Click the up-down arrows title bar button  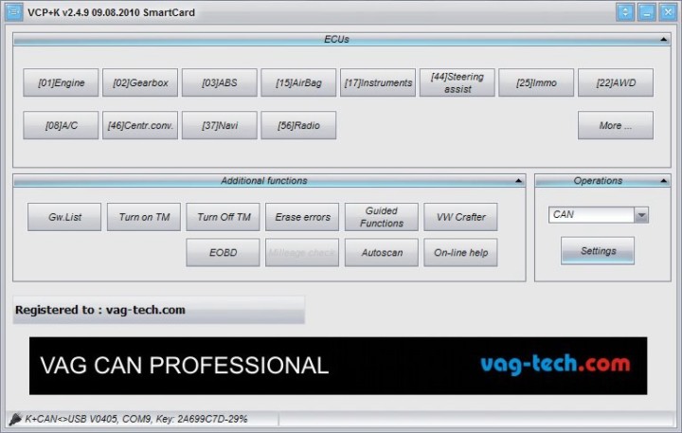[625, 12]
